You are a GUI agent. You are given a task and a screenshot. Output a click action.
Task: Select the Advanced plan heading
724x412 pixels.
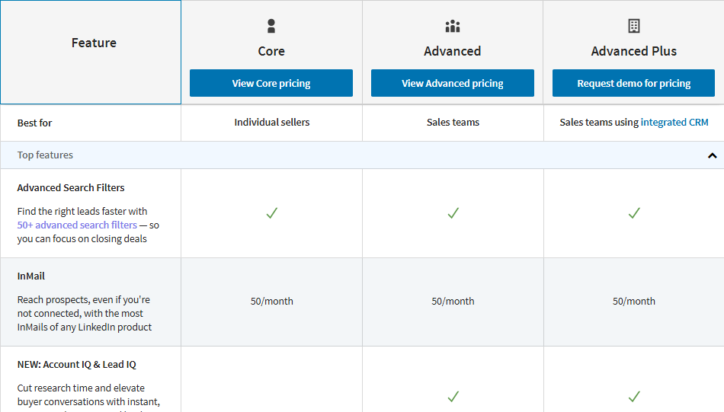tap(453, 51)
